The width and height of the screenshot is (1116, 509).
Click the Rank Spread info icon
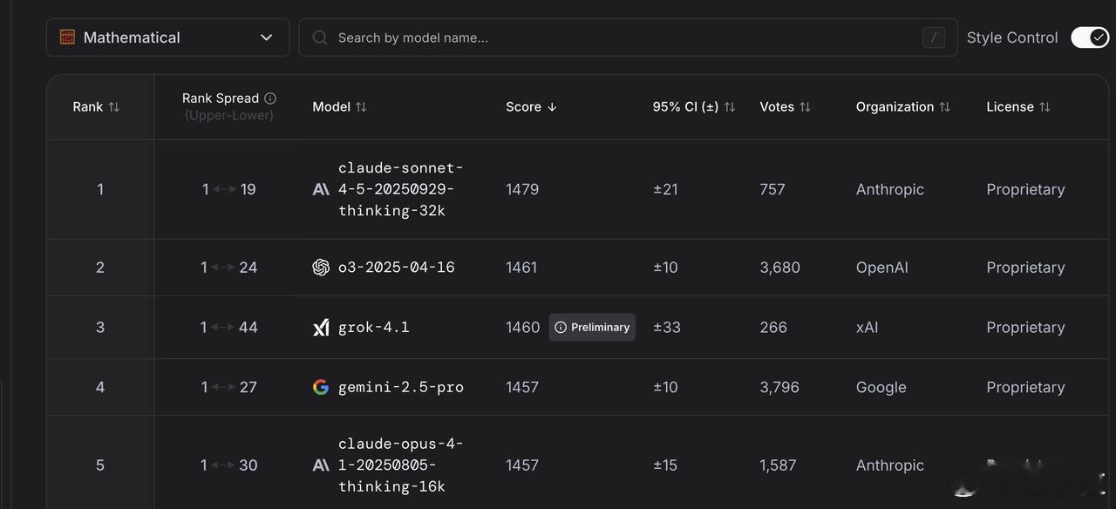coord(270,98)
